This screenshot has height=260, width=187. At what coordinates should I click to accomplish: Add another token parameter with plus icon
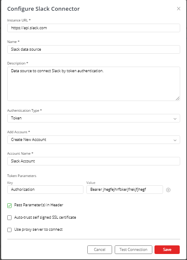tap(168, 190)
